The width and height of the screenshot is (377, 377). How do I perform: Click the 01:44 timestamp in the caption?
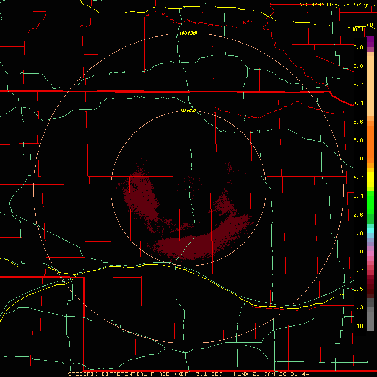pos(300,374)
